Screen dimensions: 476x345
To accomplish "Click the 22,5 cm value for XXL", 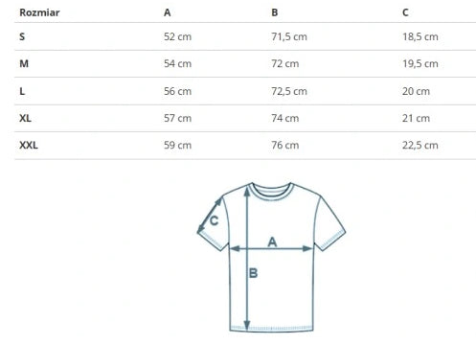I will 420,146.
